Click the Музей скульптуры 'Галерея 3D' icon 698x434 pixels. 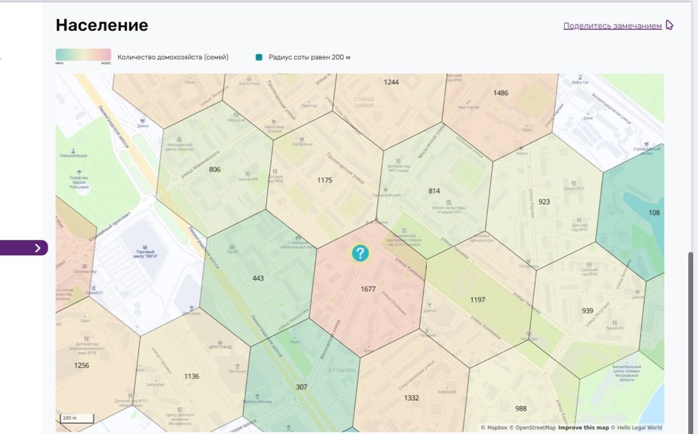pos(449,201)
